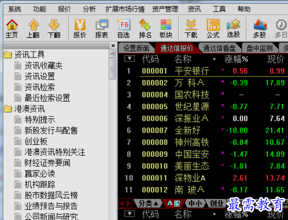This screenshot has width=288, height=220.
Task: Open 最近检索设置 tree item
Action: click(x=47, y=98)
